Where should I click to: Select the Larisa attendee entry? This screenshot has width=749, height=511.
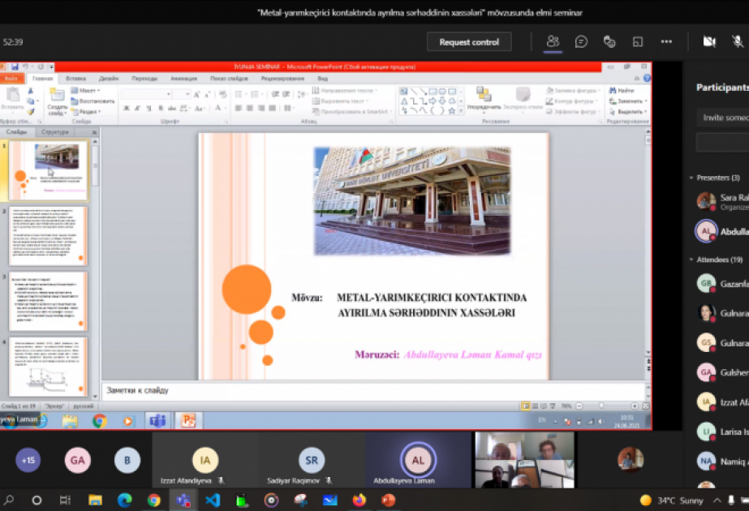point(721,432)
